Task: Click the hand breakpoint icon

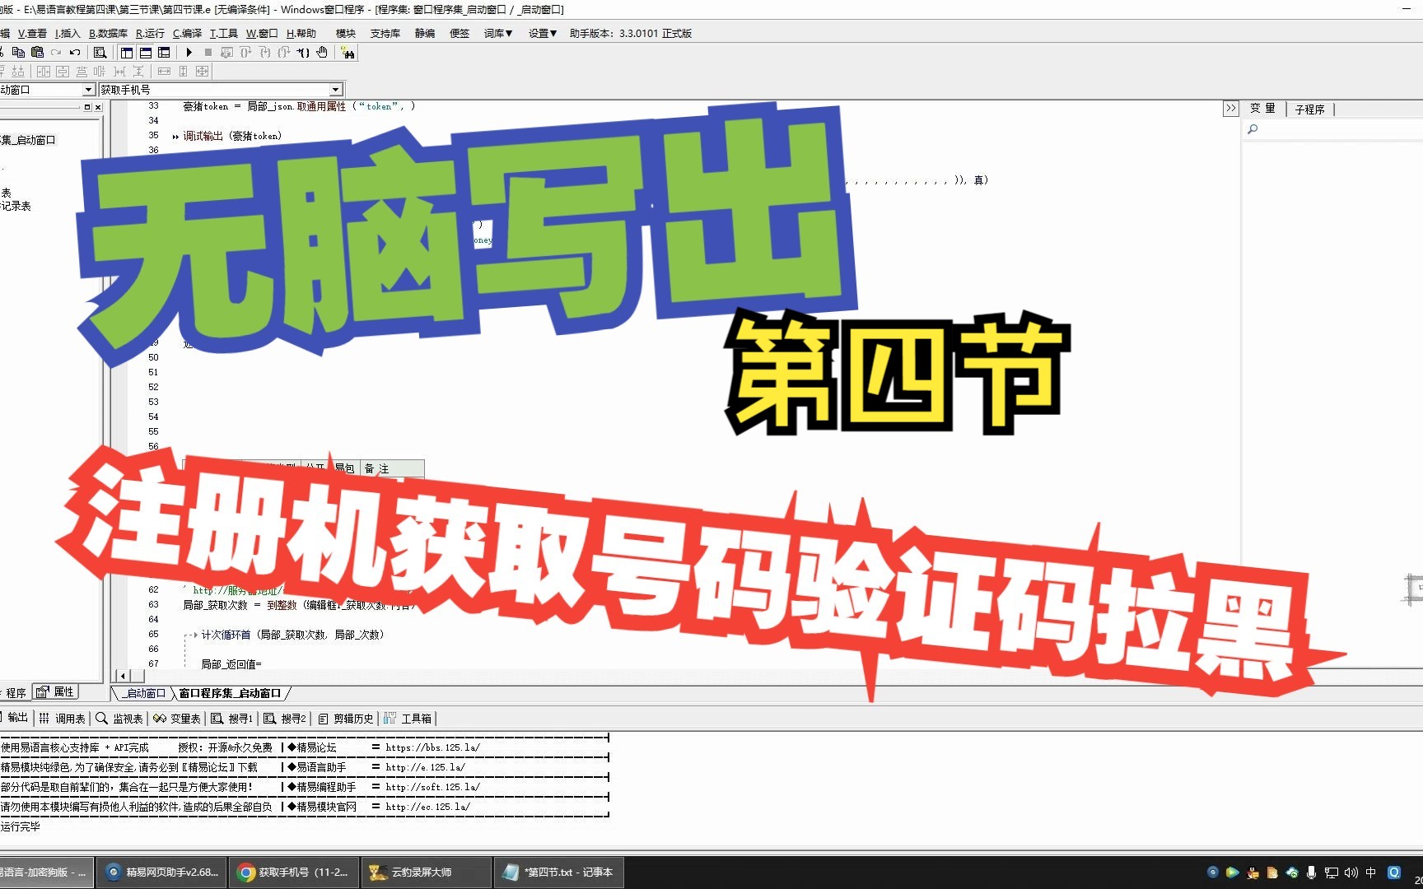Action: pyautogui.click(x=322, y=53)
